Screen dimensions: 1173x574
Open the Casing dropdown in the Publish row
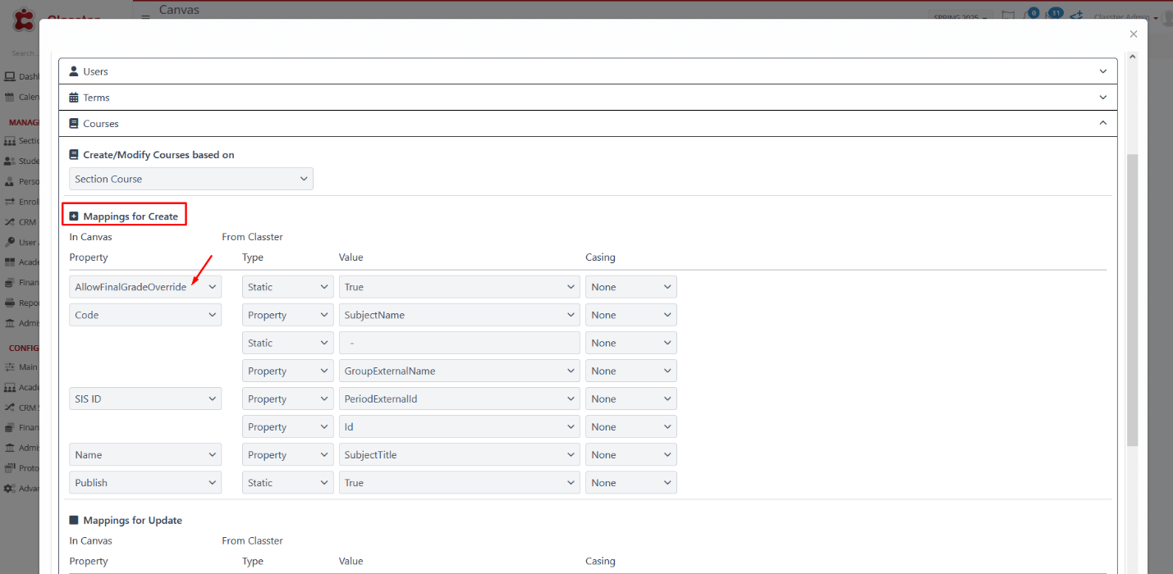(x=631, y=483)
